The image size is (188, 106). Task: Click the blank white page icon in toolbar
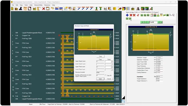click(30, 9)
